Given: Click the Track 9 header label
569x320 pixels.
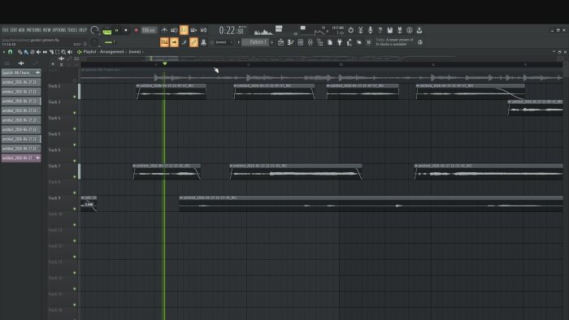Looking at the screenshot, I should point(54,198).
